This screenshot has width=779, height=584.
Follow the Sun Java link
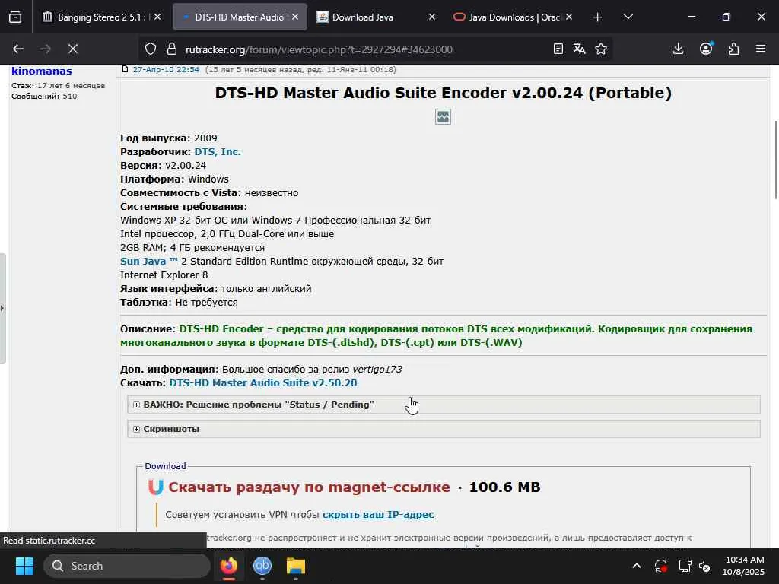click(148, 262)
